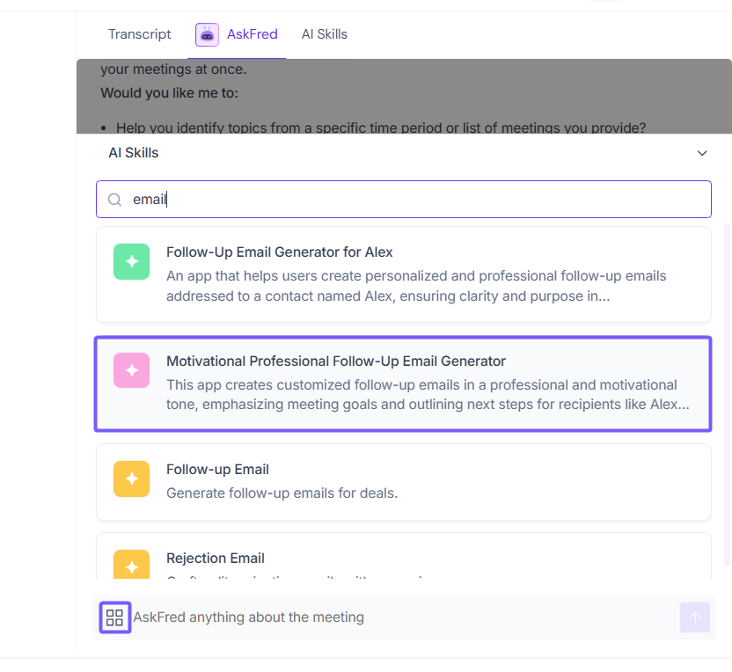Click the 'AI Skills' panel heading
Viewport: 732px width, 672px height.
click(x=134, y=152)
